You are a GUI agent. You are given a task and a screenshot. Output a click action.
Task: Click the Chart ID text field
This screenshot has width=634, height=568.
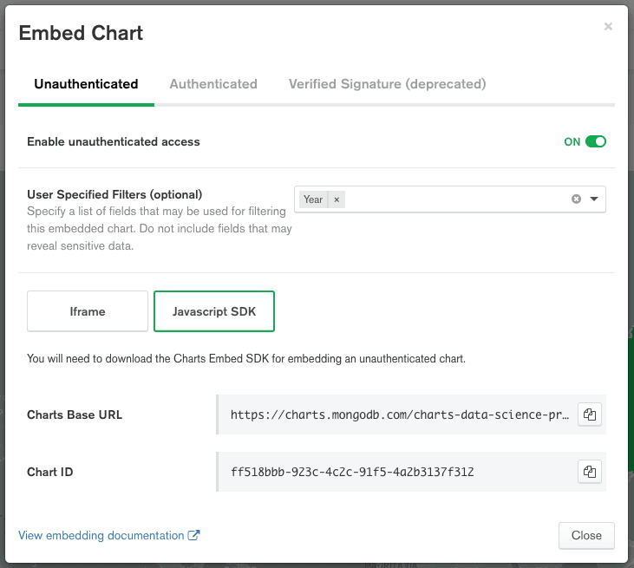point(399,472)
